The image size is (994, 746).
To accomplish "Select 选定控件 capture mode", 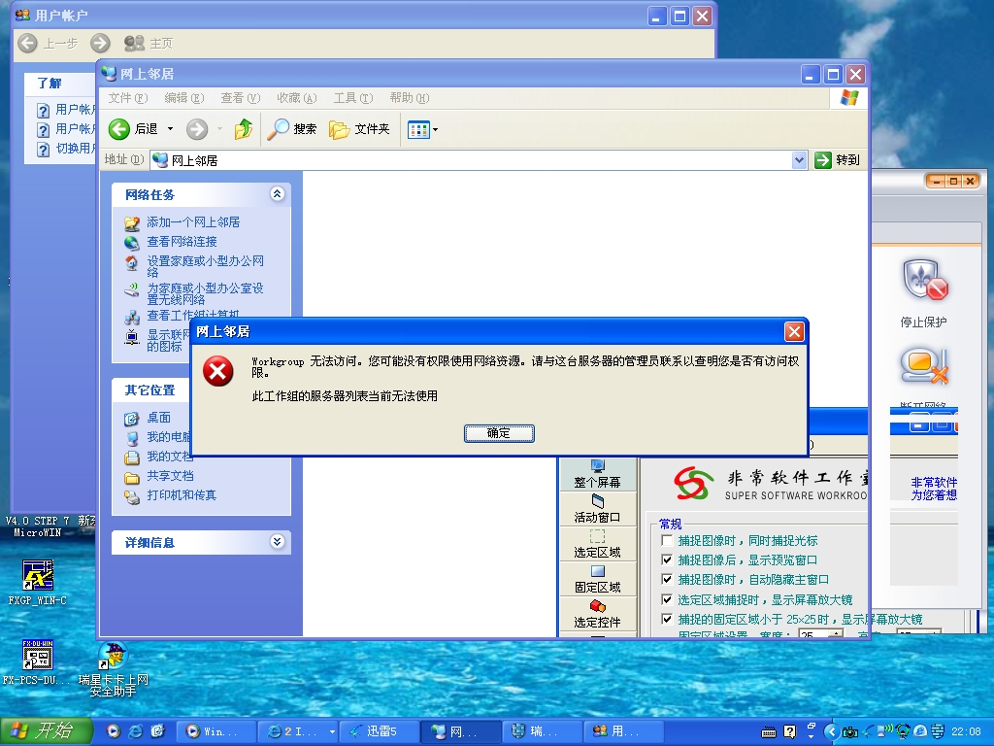I will tap(597, 614).
